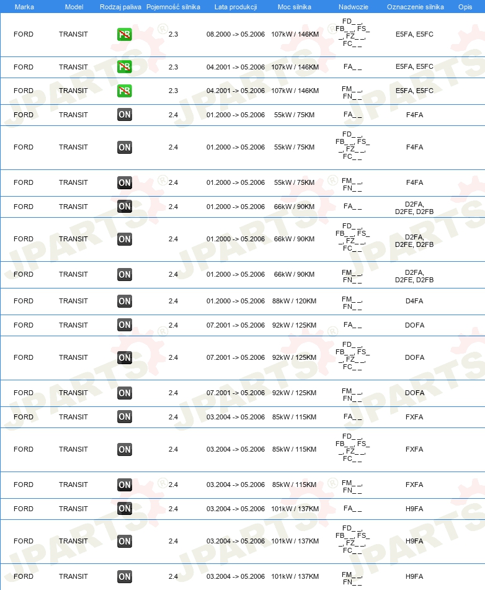The width and height of the screenshot is (485, 590).
Task: Click the ON diesel icon in first DOFA row
Action: (x=125, y=325)
